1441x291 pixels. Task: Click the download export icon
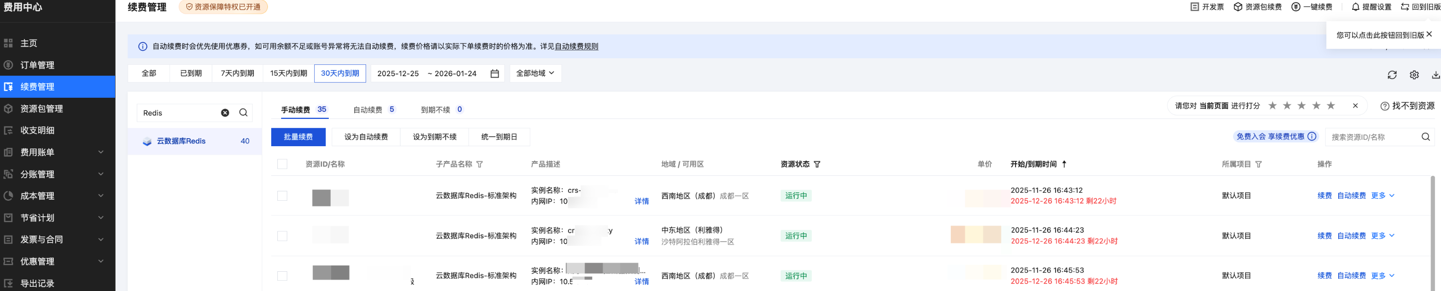(x=1435, y=75)
